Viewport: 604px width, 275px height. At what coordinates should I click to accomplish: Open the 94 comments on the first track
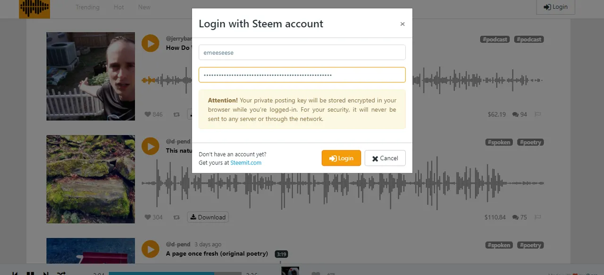point(520,114)
